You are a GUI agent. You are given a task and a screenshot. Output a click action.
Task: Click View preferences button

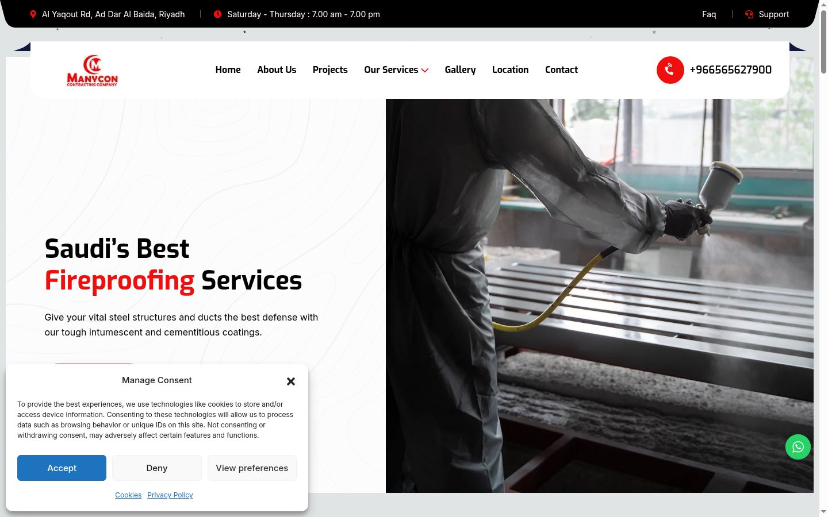pyautogui.click(x=252, y=468)
